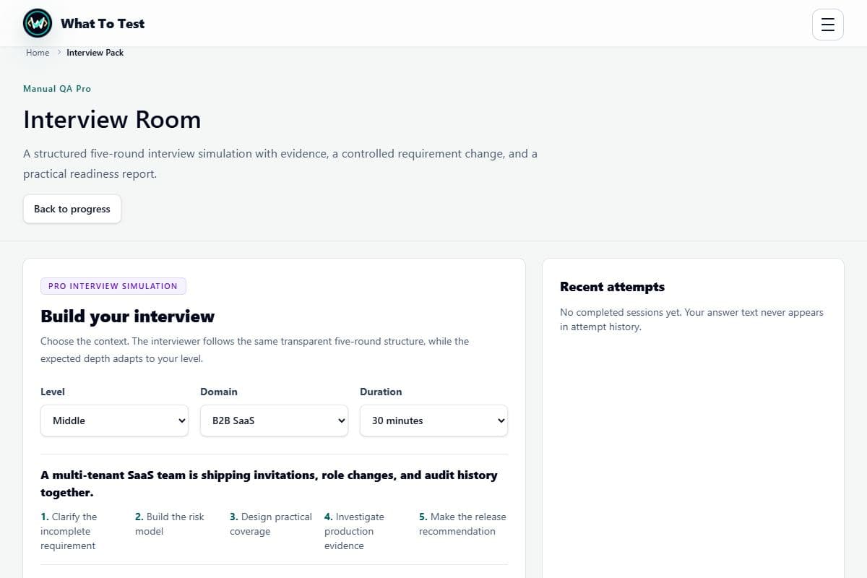This screenshot has width=867, height=578.
Task: Click step 5 Make the release recommendation
Action: pos(462,524)
